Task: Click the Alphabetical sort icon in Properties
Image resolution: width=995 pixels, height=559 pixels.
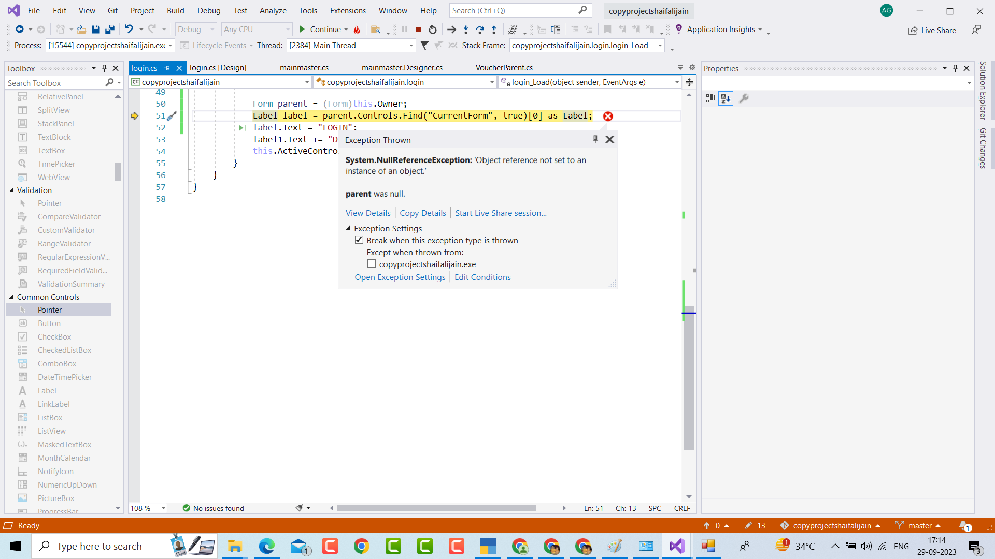Action: 726,98
